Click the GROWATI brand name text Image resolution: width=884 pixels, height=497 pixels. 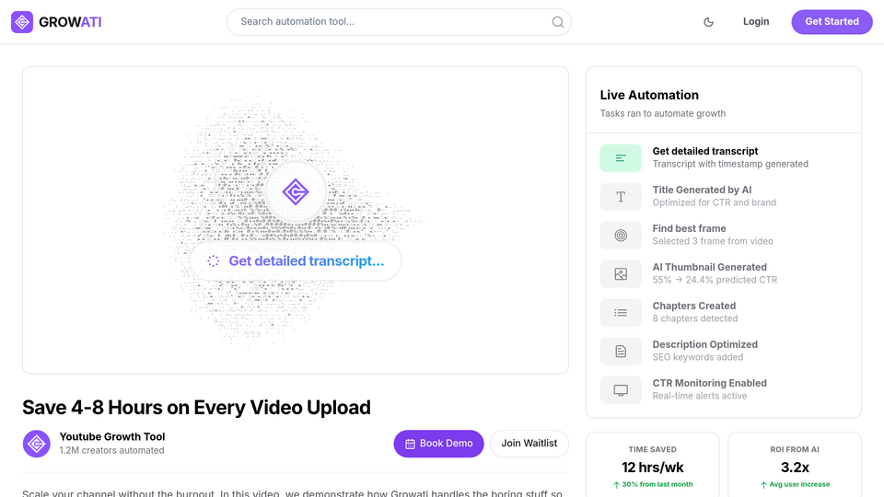[70, 22]
